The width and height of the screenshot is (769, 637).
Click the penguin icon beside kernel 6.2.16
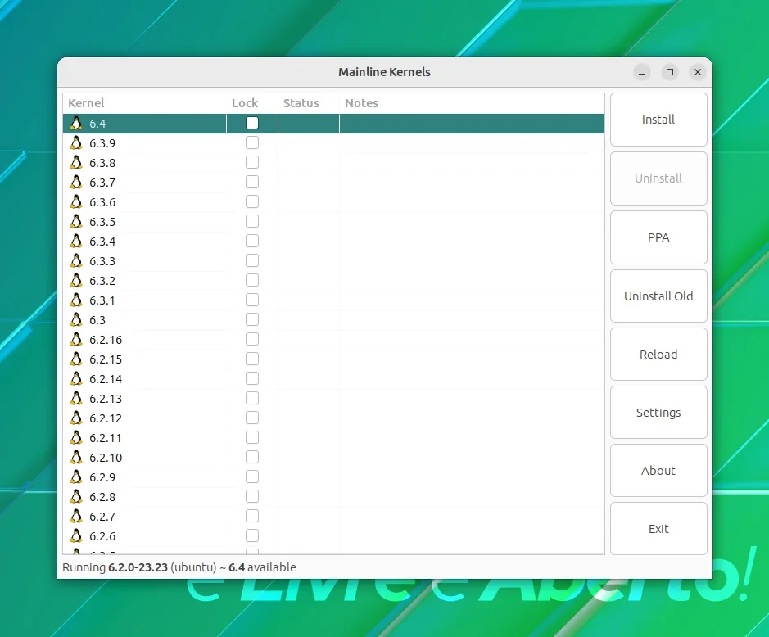76,339
